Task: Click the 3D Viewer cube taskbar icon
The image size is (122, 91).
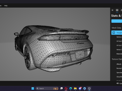Action: (89, 88)
